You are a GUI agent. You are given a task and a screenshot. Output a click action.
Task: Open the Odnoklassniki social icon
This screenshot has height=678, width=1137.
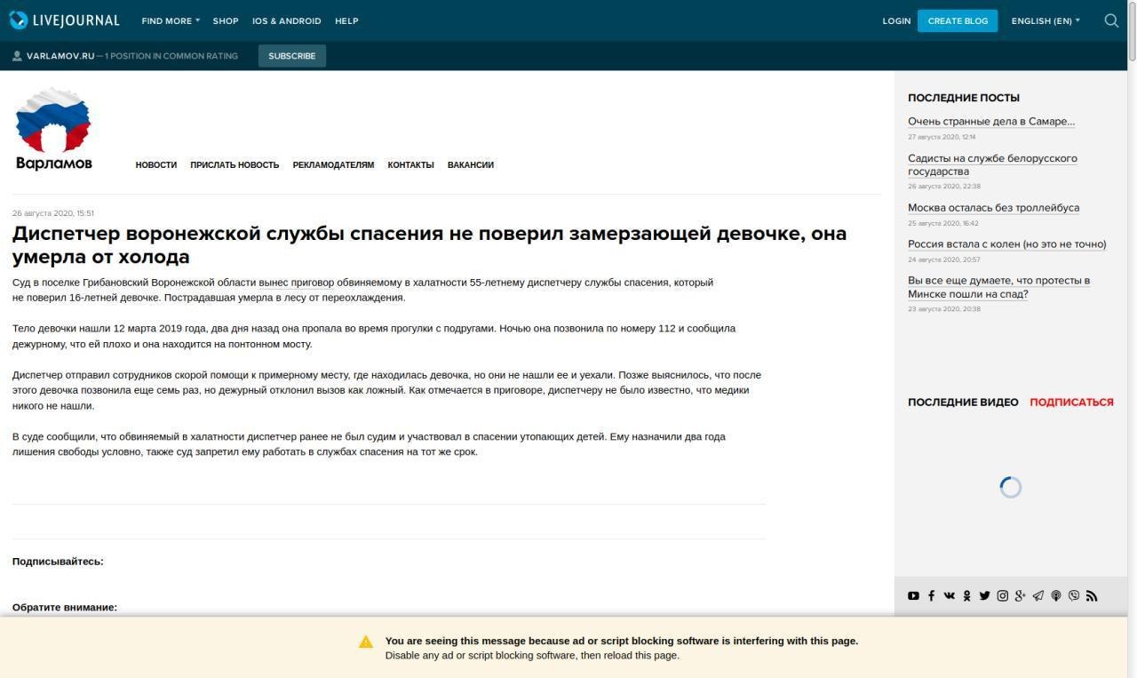tap(966, 595)
